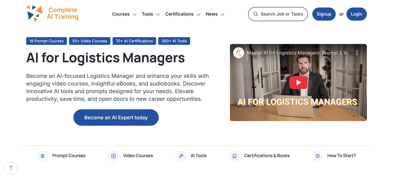The image size is (393, 179).
Task: Play the AI for Logistics Managers video
Action: [x=298, y=82]
